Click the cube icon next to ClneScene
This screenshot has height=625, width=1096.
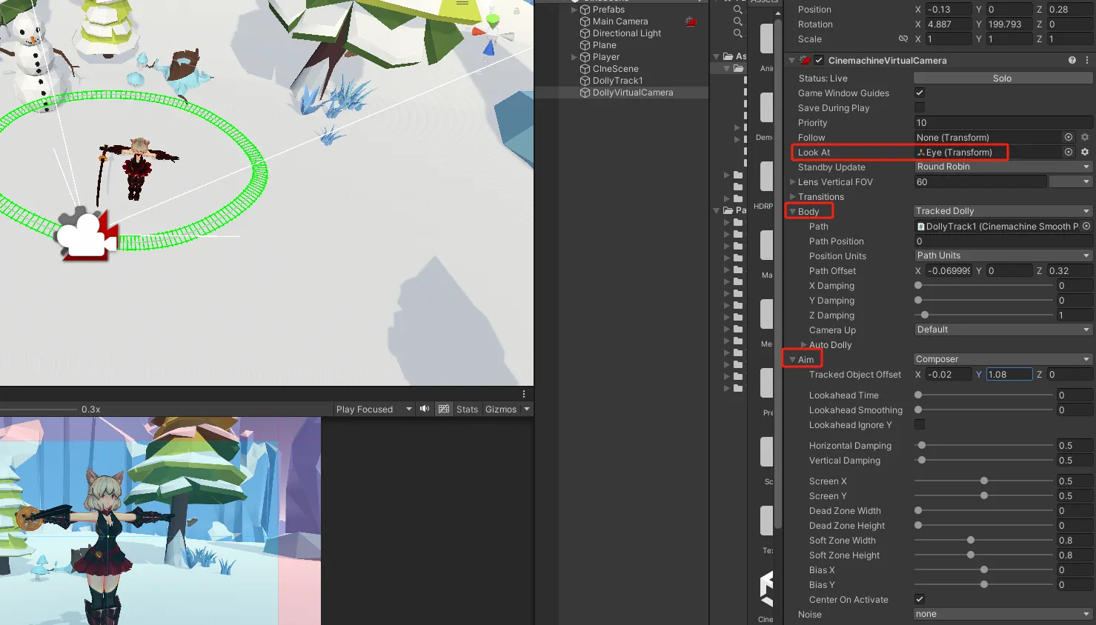(x=585, y=69)
